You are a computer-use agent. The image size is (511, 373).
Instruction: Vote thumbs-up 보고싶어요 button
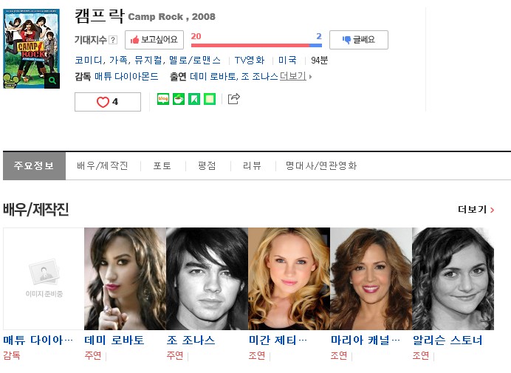coord(154,40)
